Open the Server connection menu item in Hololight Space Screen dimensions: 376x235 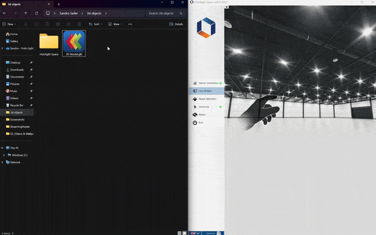click(x=206, y=83)
